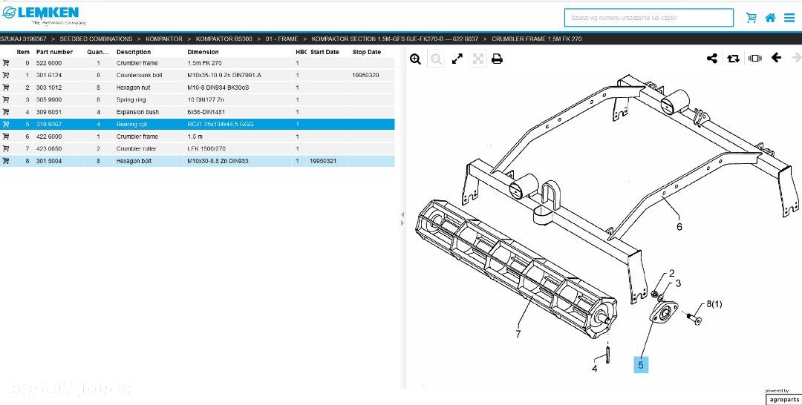Screen dimensions: 802x405
Task: Toggle the panel layout icon
Action: (x=755, y=58)
